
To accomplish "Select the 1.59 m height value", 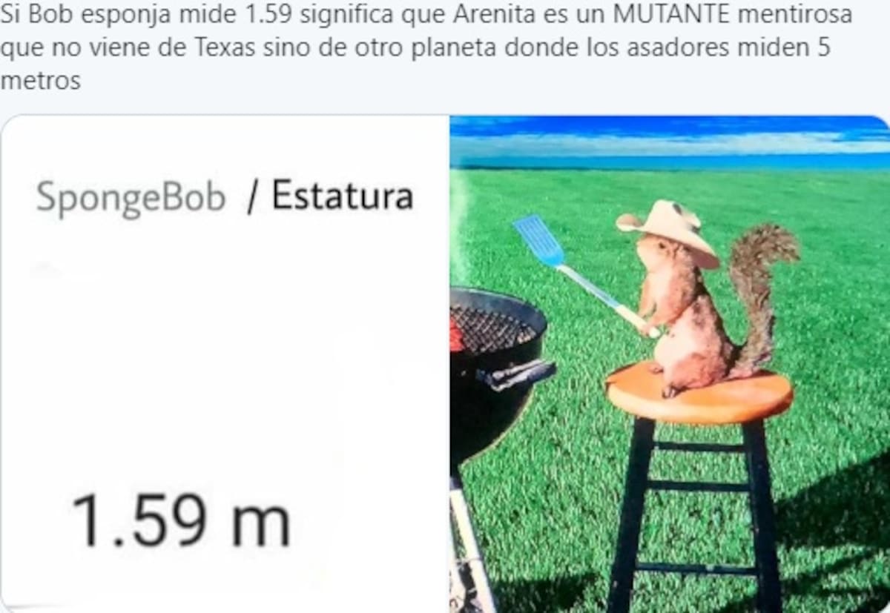I will coord(181,521).
